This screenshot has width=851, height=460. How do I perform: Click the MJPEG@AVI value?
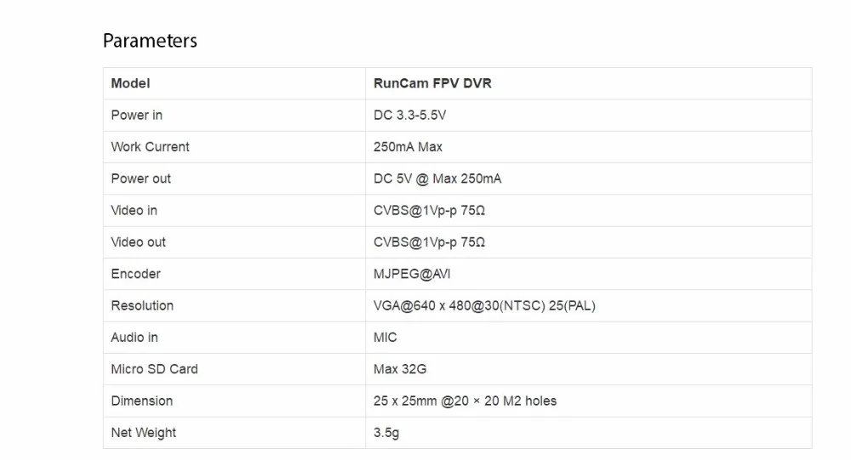[412, 274]
